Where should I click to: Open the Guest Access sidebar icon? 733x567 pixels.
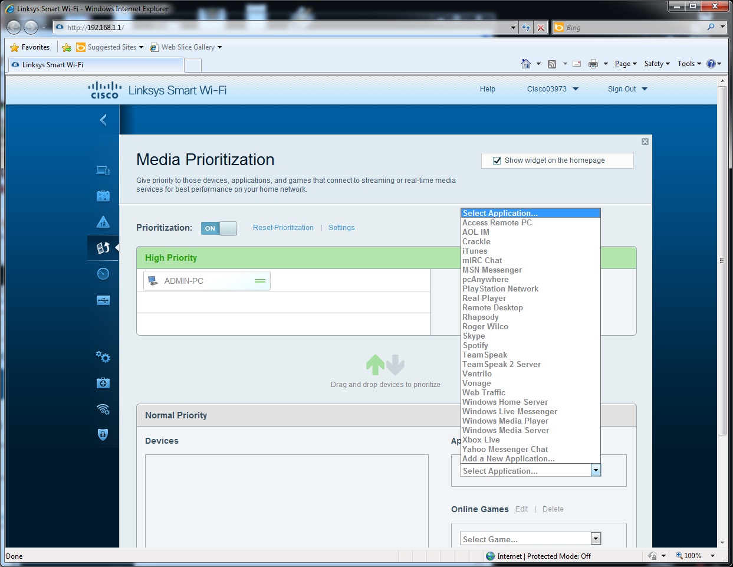(x=103, y=196)
